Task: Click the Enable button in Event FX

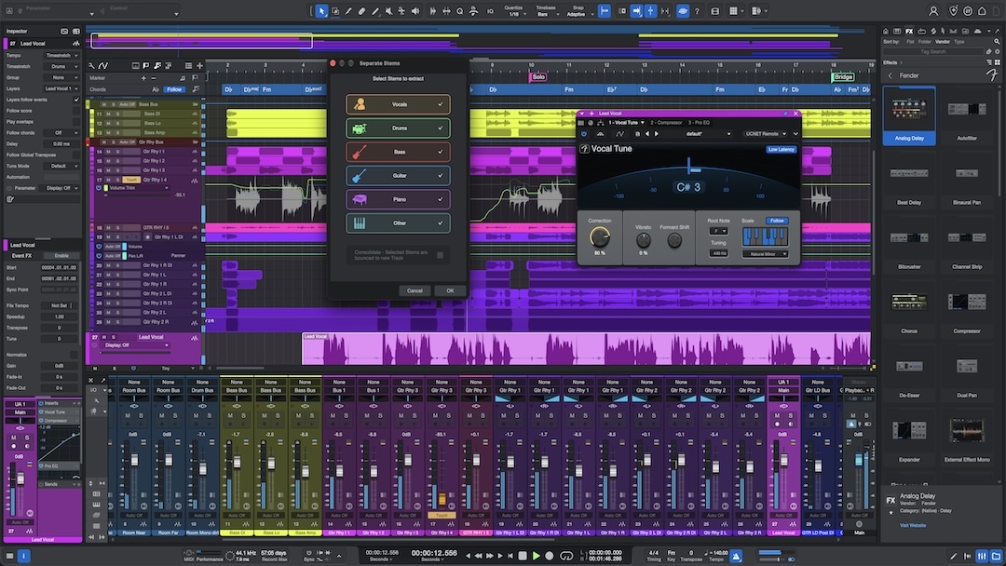Action: click(61, 255)
